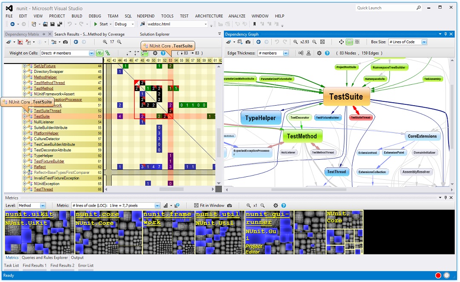Image resolution: width=460 pixels, height=282 pixels.
Task: Zoom in the Dependency Graph
Action: [x=296, y=42]
